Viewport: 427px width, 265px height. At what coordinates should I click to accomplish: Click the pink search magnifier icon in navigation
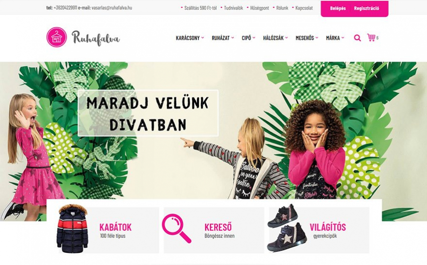coord(357,38)
